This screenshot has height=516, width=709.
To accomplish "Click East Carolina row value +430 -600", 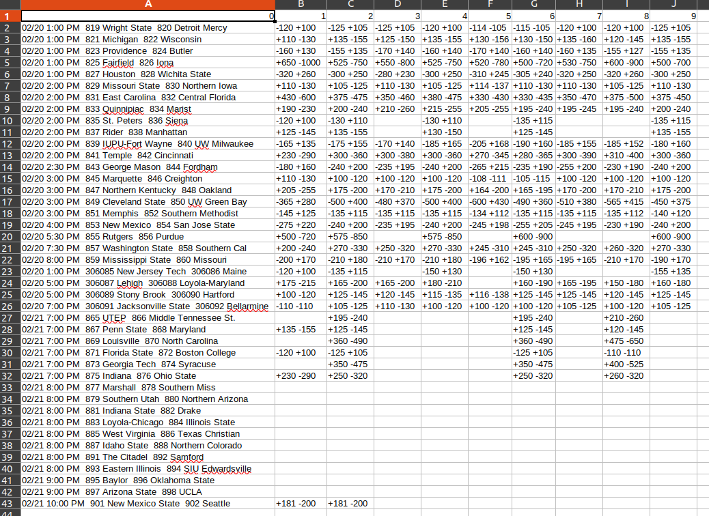I will (301, 98).
